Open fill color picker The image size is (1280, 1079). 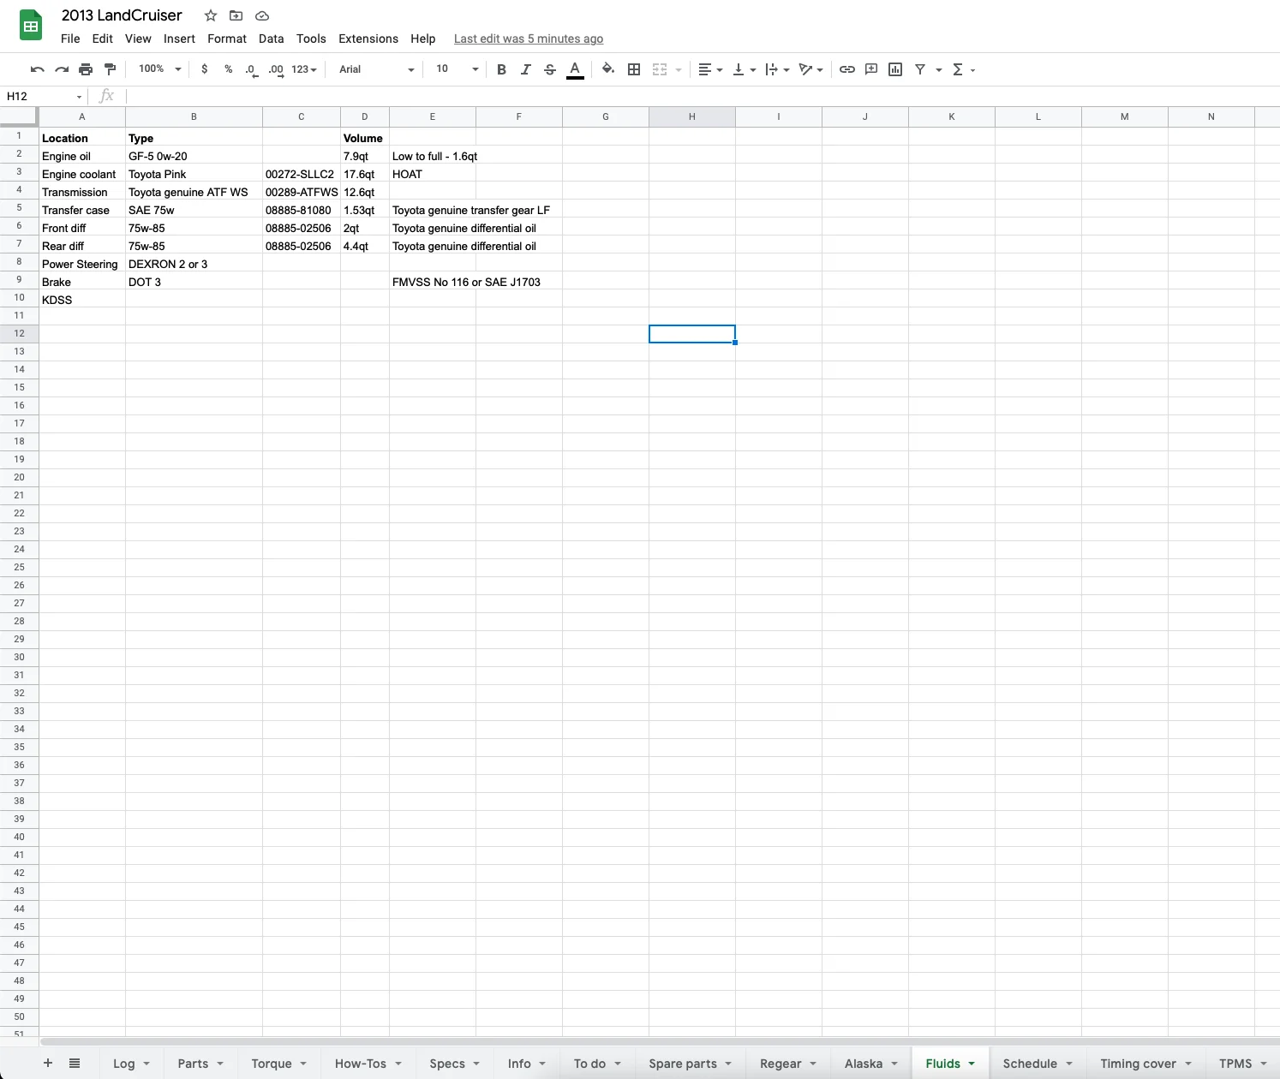607,69
